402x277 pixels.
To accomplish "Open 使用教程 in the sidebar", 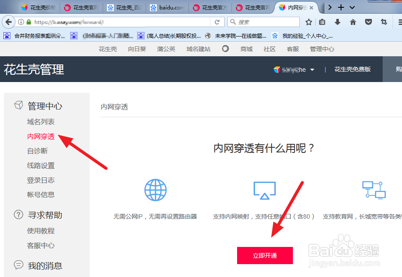I will [41, 231].
